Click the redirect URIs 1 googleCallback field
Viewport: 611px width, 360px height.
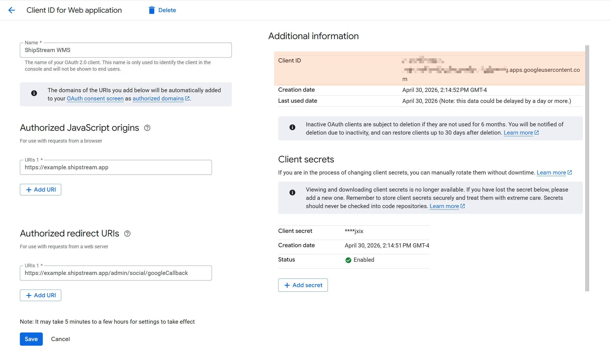(116, 273)
